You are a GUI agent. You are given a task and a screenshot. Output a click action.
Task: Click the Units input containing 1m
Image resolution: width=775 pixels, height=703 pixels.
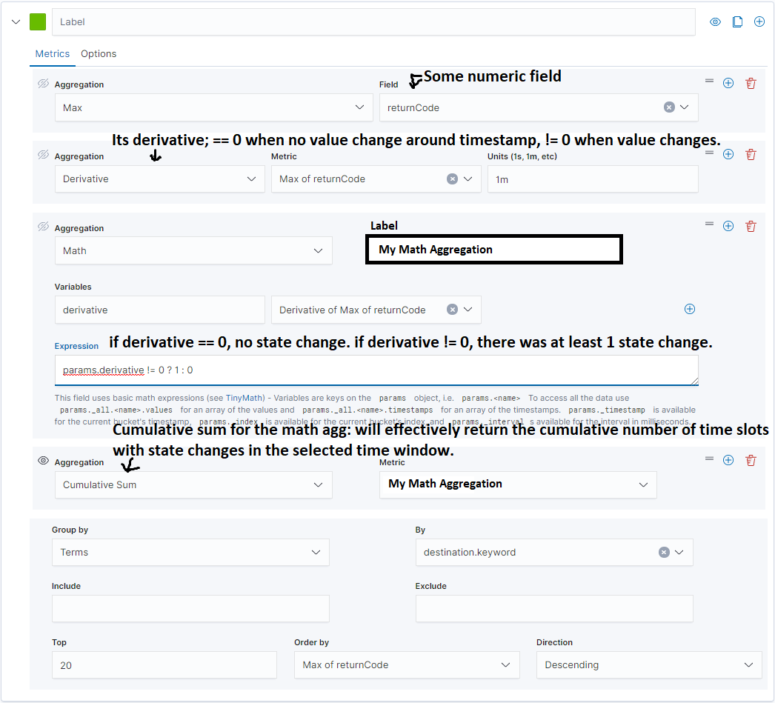point(592,179)
